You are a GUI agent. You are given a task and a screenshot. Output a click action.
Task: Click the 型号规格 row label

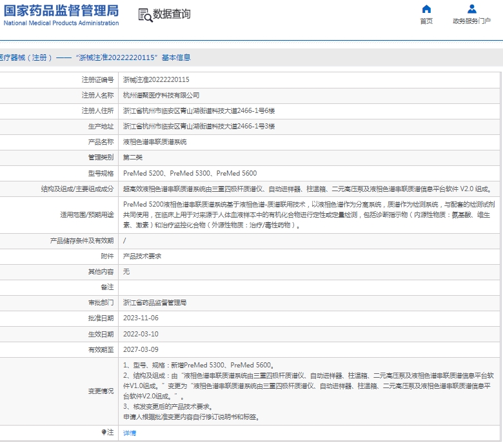[101, 174]
